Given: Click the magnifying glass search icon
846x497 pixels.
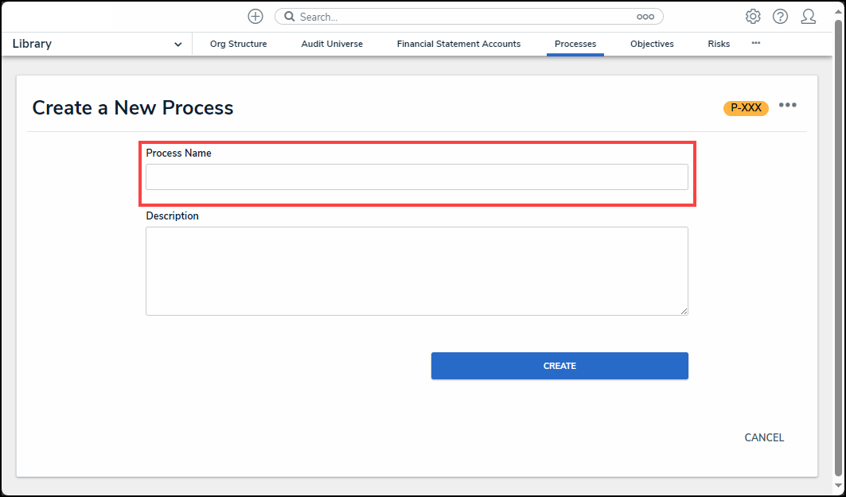Looking at the screenshot, I should coord(290,17).
